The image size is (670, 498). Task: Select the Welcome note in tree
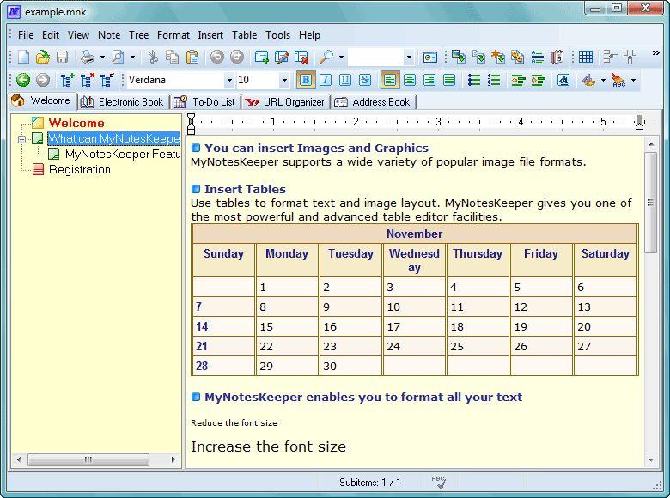point(76,123)
